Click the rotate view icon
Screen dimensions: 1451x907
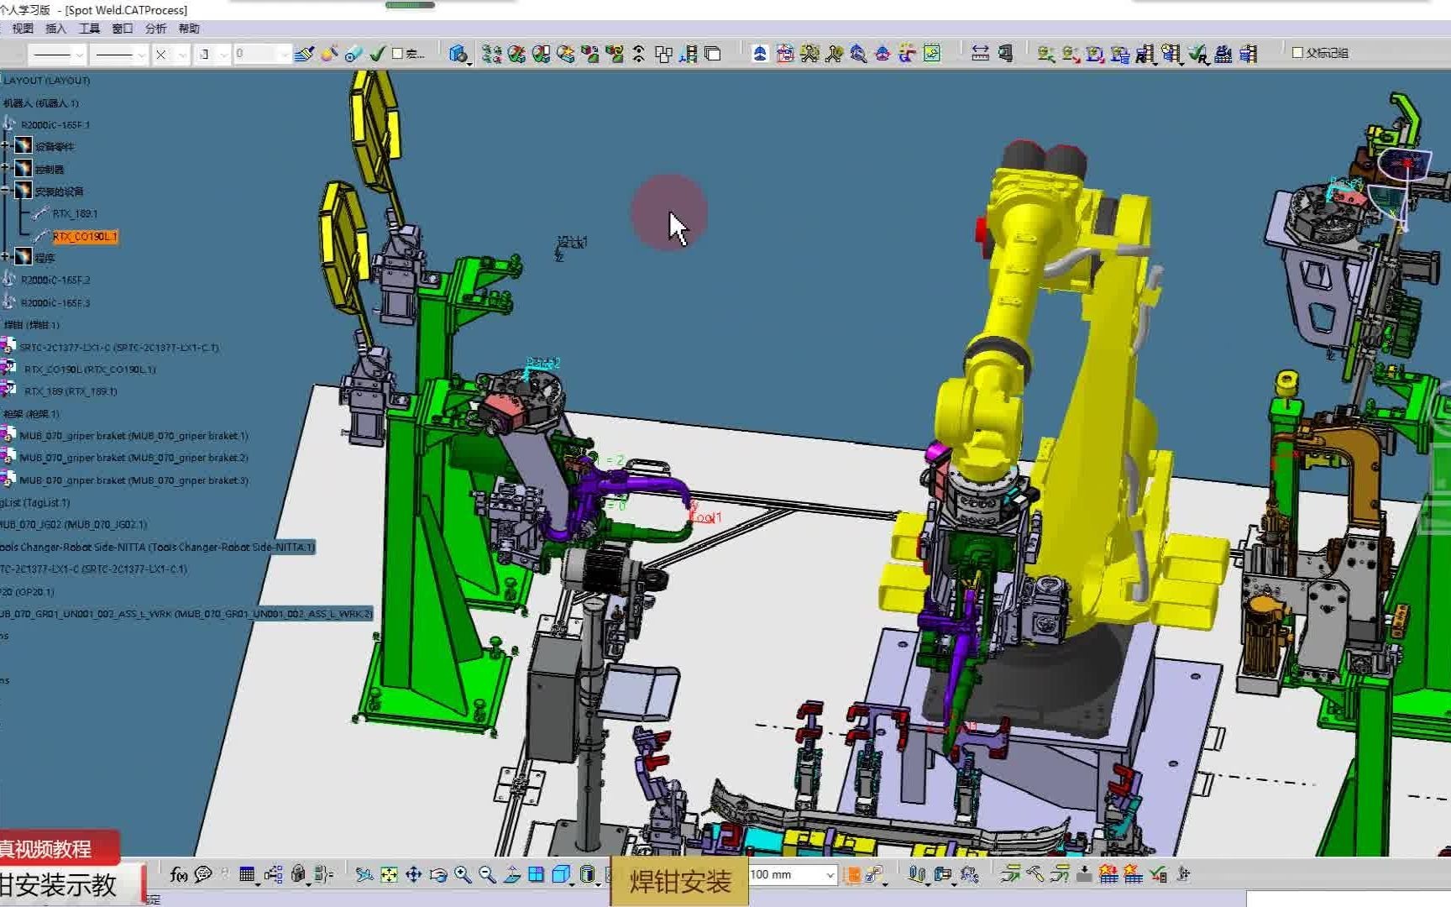click(x=437, y=875)
